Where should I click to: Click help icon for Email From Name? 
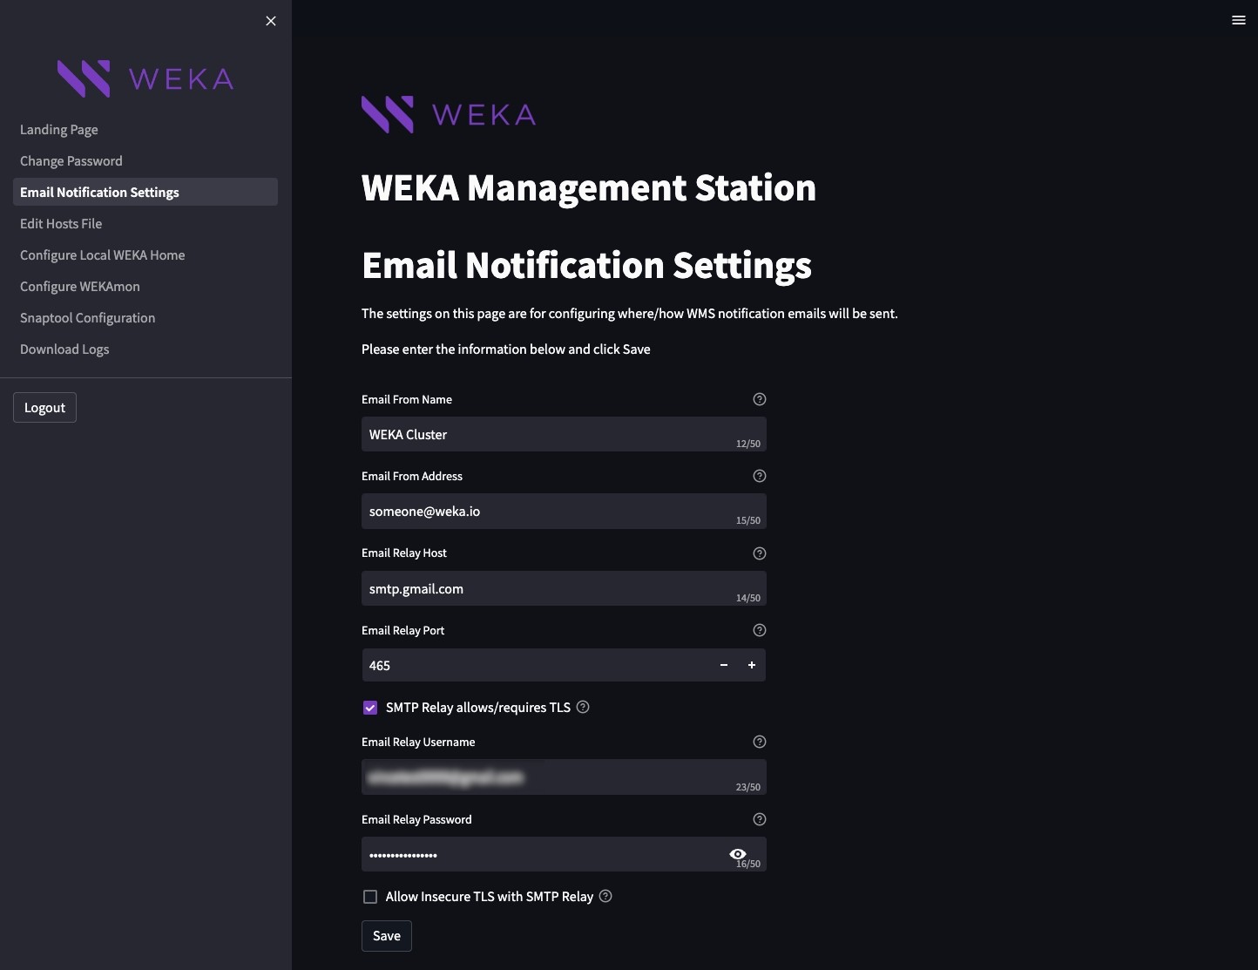pyautogui.click(x=760, y=399)
